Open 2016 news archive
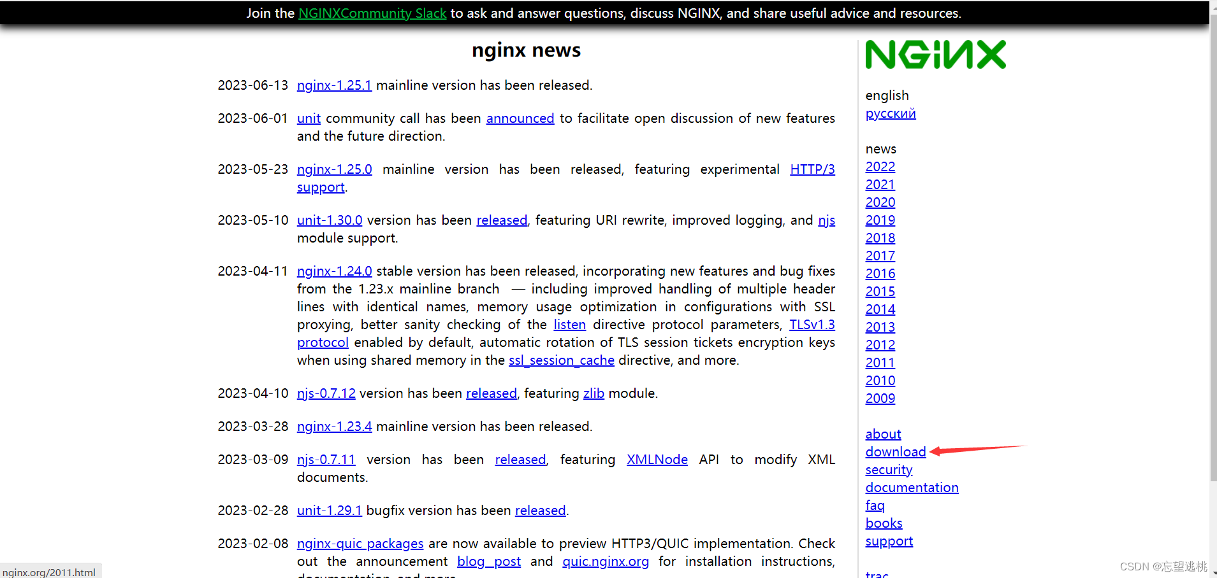This screenshot has width=1217, height=578. click(x=880, y=274)
